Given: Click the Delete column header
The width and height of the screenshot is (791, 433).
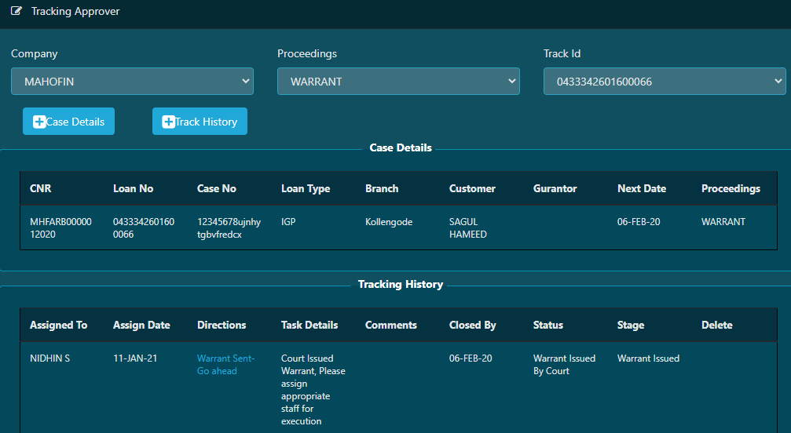Looking at the screenshot, I should 717,326.
